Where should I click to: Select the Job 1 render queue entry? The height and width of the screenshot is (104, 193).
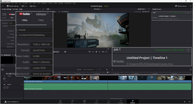(172, 16)
